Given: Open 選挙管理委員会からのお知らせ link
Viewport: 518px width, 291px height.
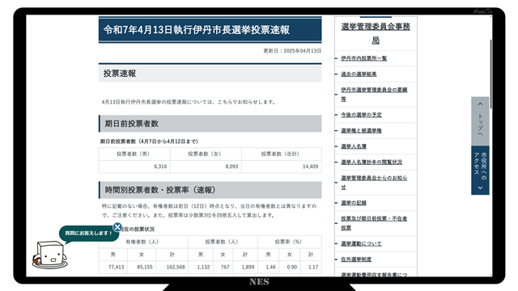Looking at the screenshot, I should (374, 183).
